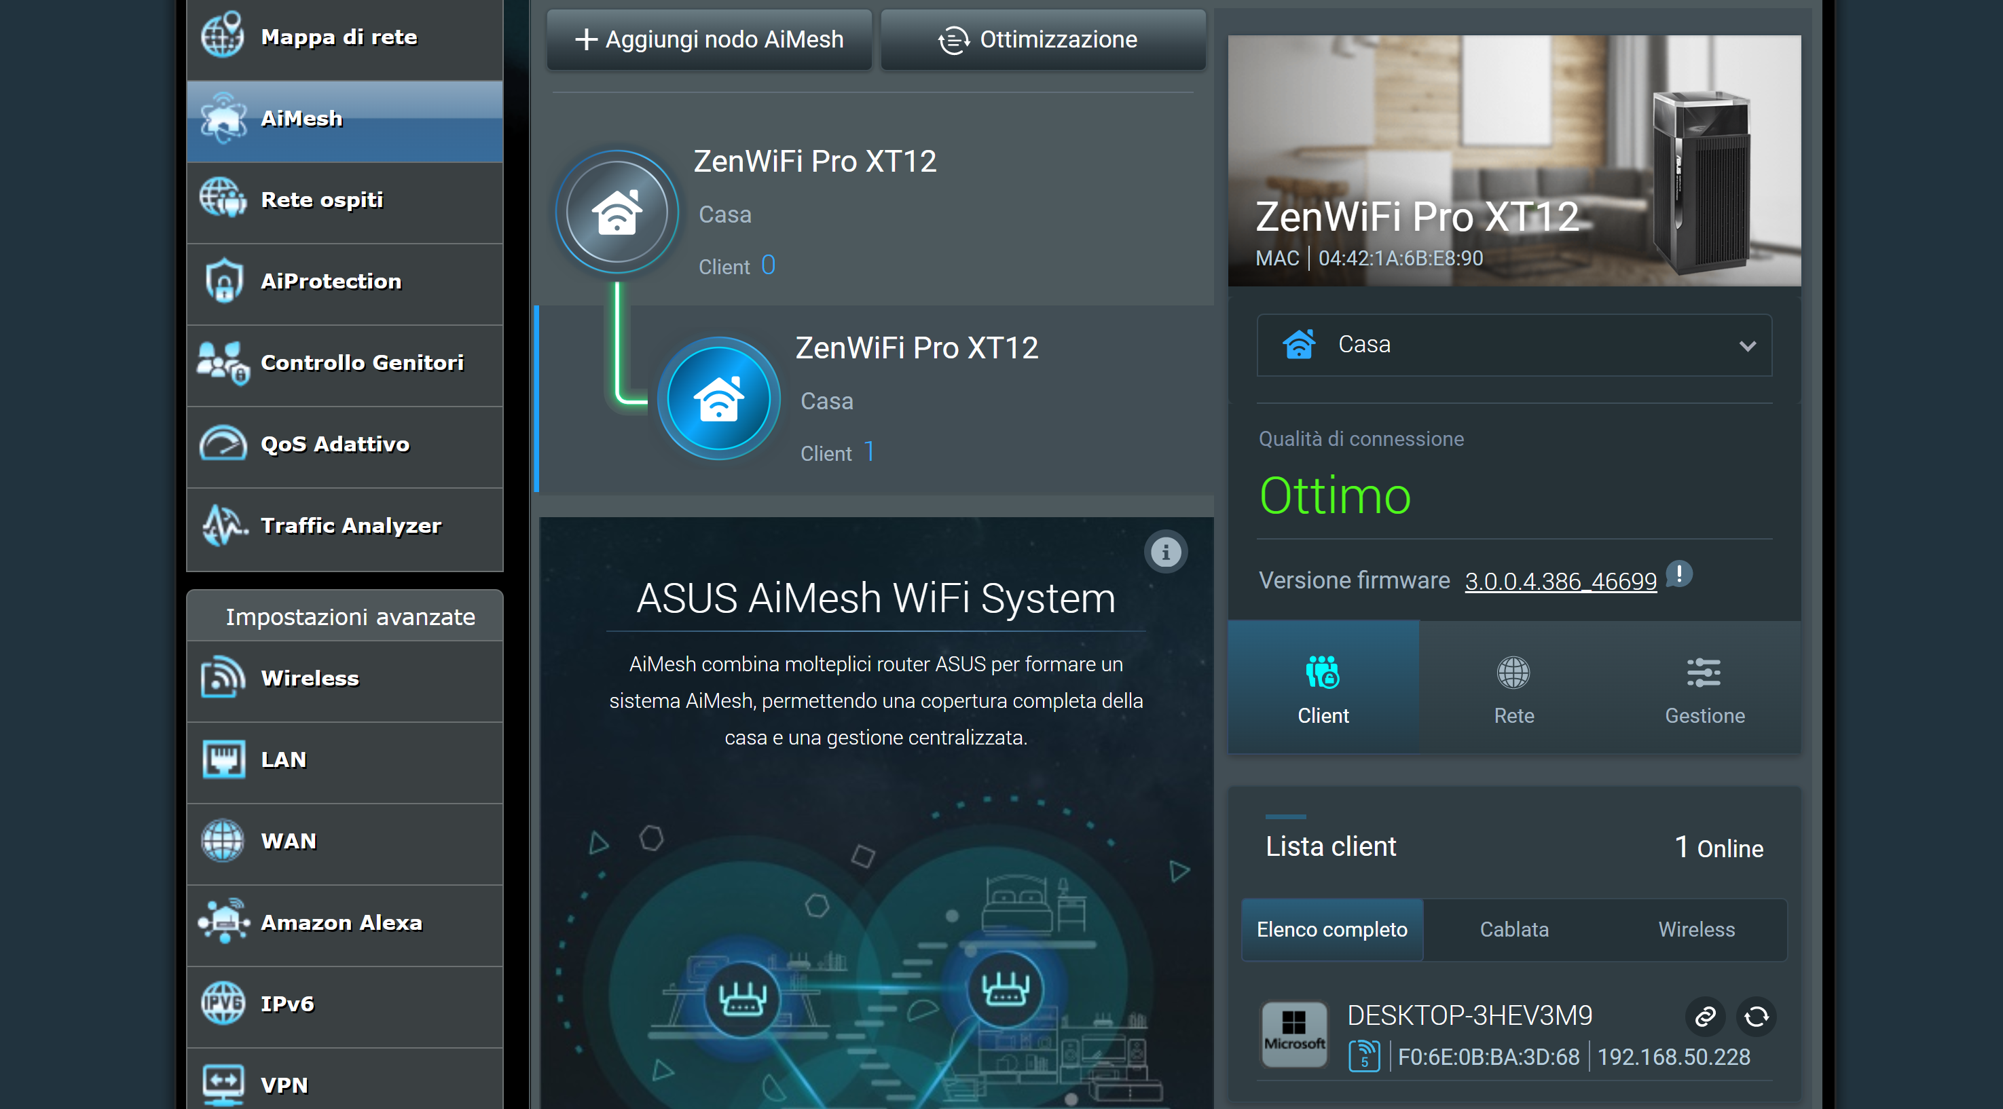Click Aggiungi nodo AiMesh button
2003x1109 pixels.
click(x=709, y=39)
